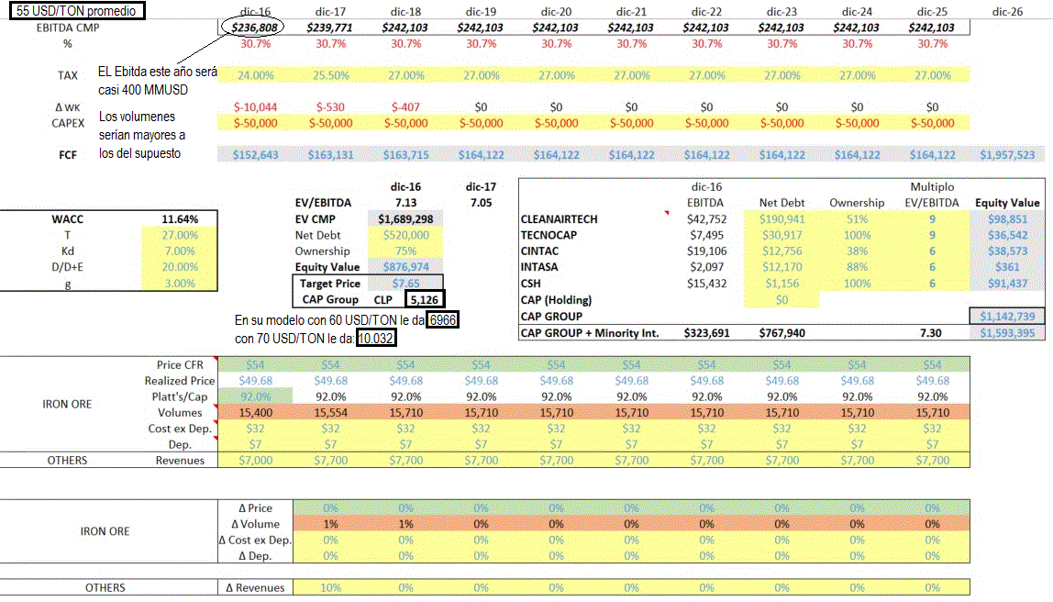Click the dic-17 EBITDA CMP value $239,771
Image resolution: width=1053 pixels, height=602 pixels.
coord(329,28)
